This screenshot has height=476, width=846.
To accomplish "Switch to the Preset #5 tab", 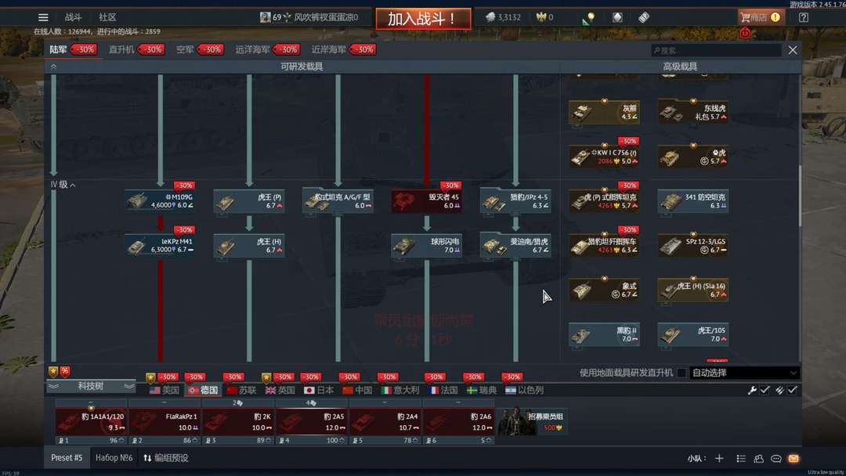I will (x=67, y=458).
